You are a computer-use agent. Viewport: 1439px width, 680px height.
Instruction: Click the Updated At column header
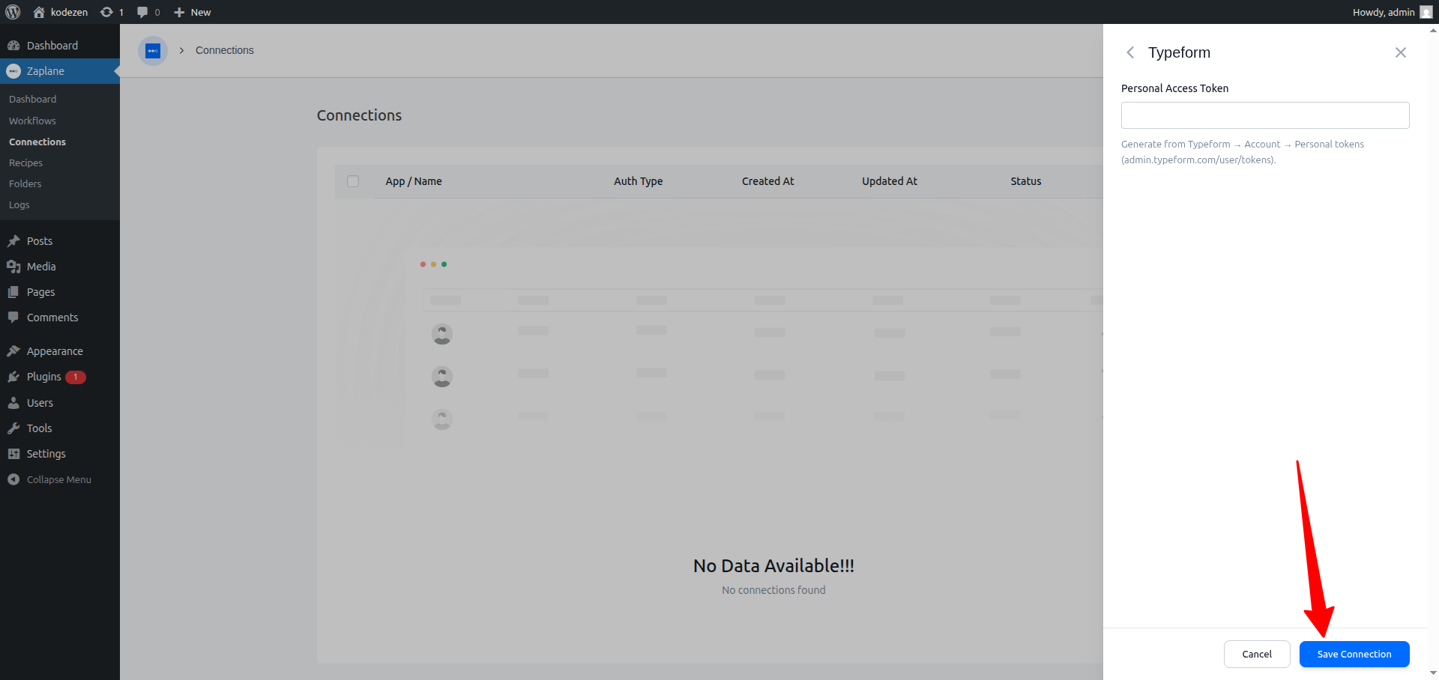tap(890, 181)
